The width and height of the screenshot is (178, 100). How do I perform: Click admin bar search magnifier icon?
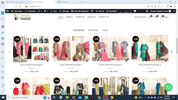(174, 11)
